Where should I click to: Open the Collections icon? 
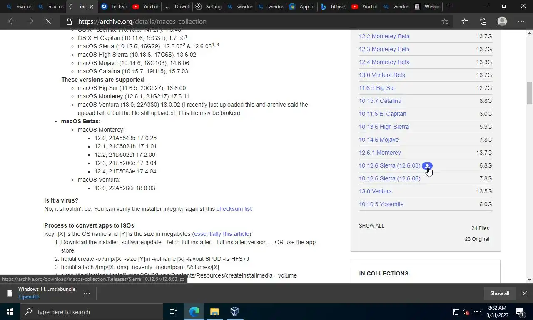483,21
